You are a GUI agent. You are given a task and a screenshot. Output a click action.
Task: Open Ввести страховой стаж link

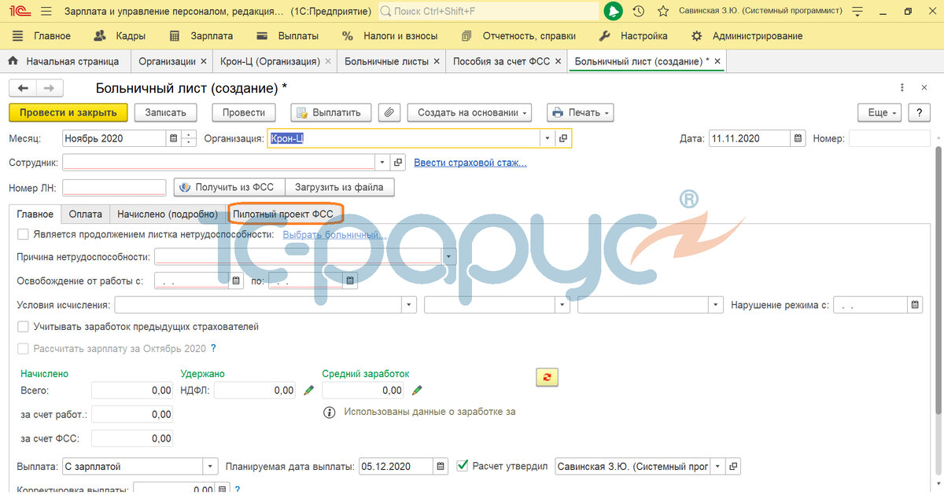[x=470, y=163]
